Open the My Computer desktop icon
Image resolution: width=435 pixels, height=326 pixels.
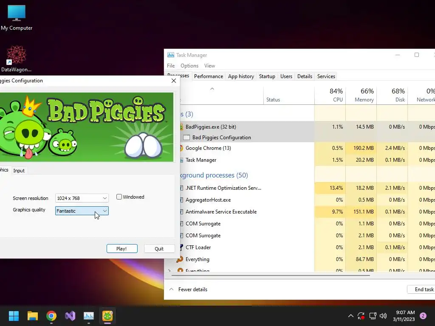pyautogui.click(x=17, y=18)
